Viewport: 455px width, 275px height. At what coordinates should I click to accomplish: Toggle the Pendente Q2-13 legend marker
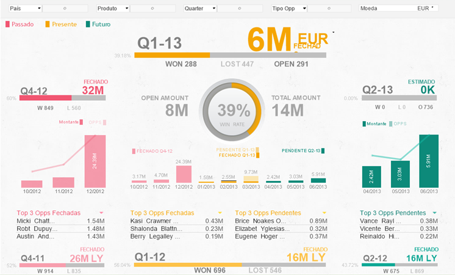[x=323, y=151]
